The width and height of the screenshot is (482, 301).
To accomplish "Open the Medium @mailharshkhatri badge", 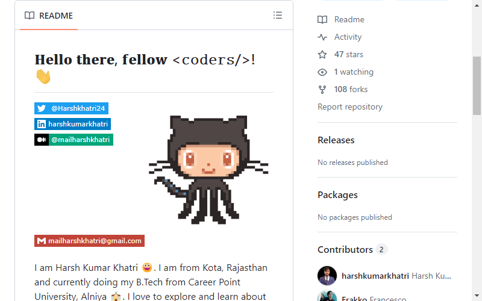I will point(74,140).
